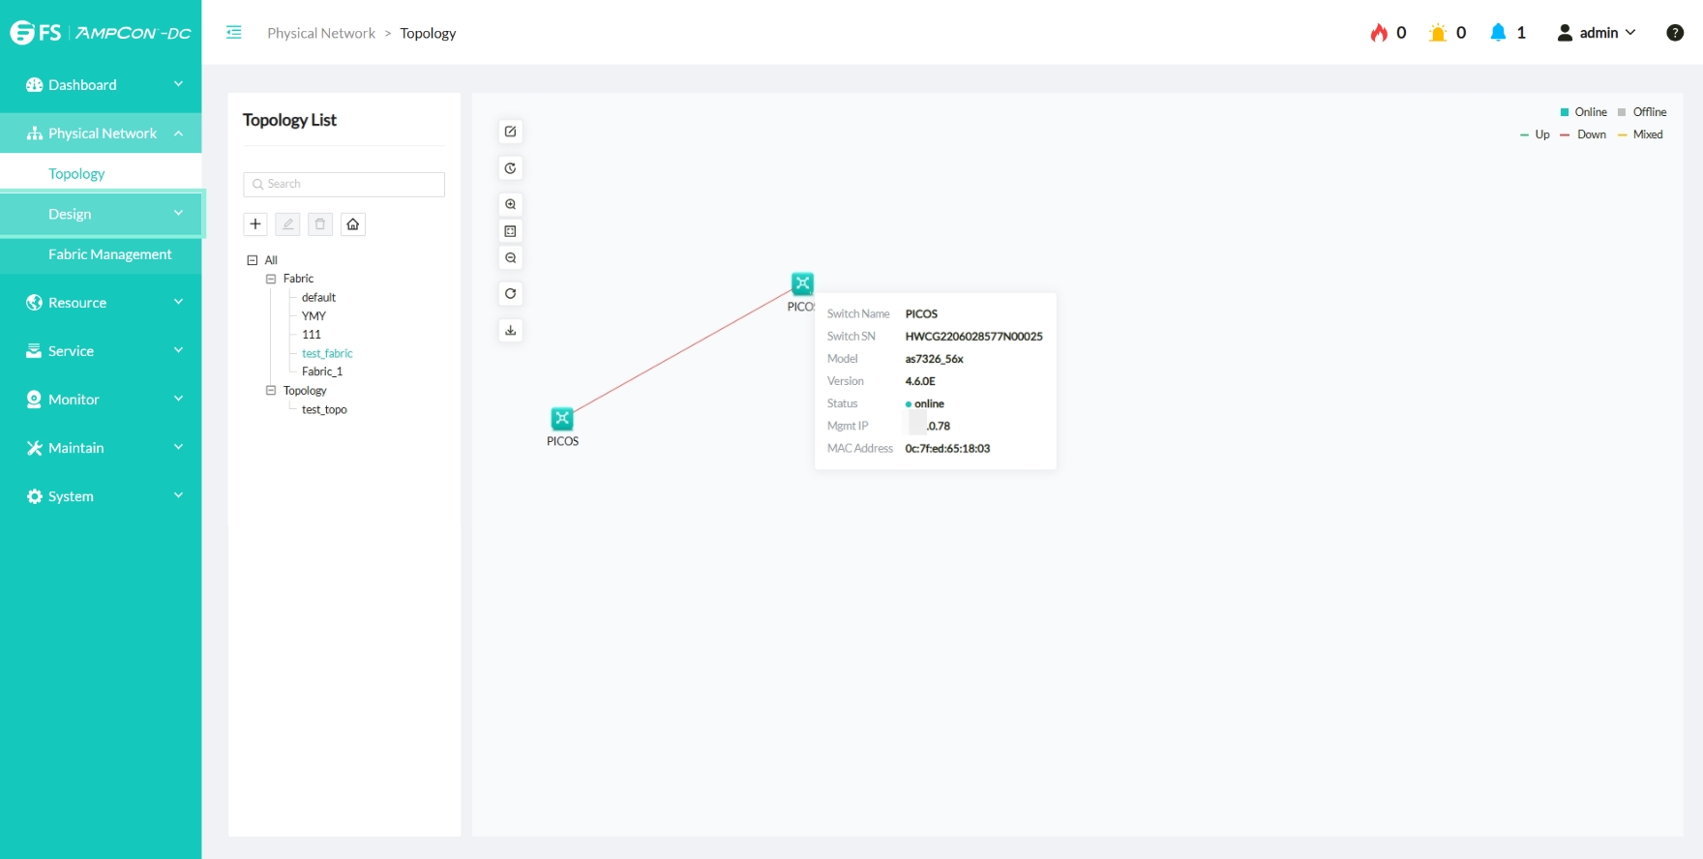Screen dimensions: 1703x859
Task: Collapse the All tree node
Action: coord(253,260)
